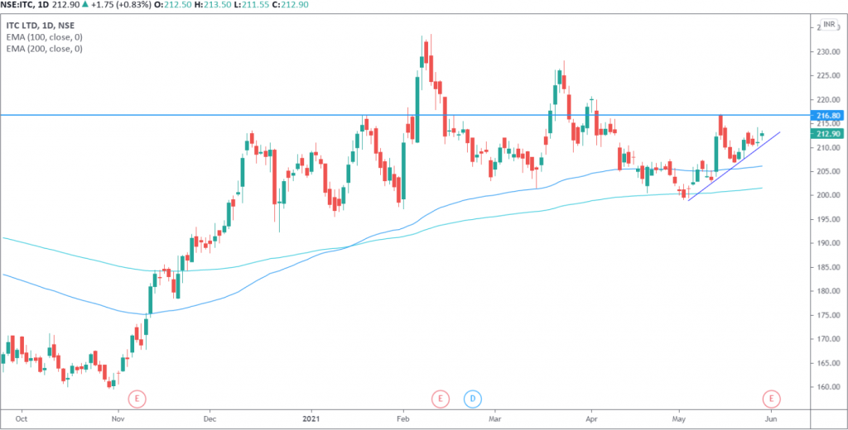The width and height of the screenshot is (848, 430).
Task: Click the 212.90 current price tag
Action: [x=829, y=134]
